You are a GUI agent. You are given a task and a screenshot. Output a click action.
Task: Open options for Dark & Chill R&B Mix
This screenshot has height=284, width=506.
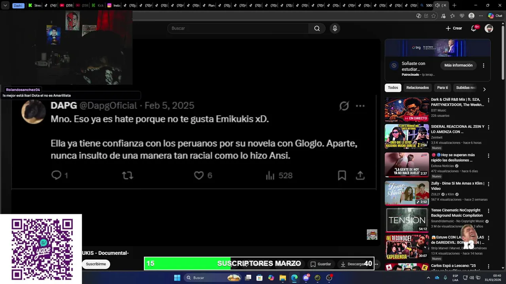point(488,100)
